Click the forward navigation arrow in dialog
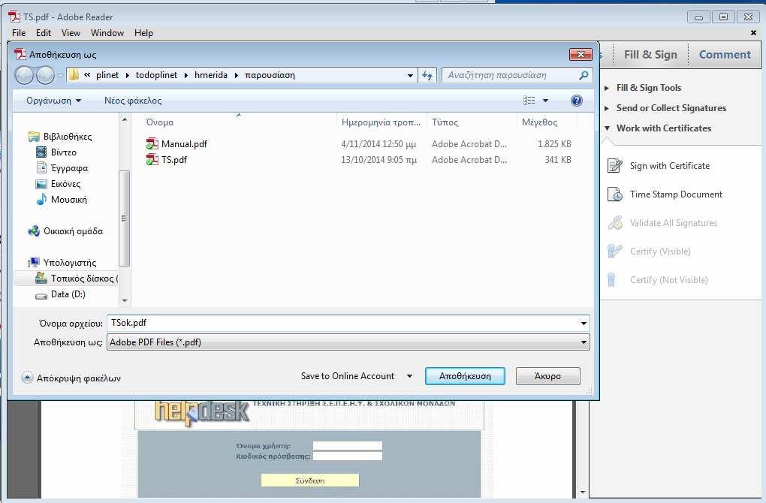Image resolution: width=766 pixels, height=503 pixels. point(45,75)
